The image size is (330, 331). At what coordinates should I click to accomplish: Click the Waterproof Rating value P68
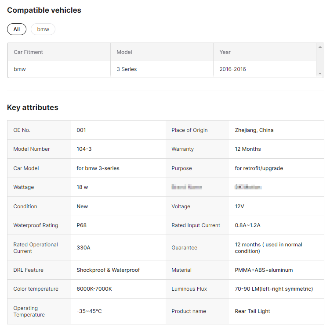point(81,225)
